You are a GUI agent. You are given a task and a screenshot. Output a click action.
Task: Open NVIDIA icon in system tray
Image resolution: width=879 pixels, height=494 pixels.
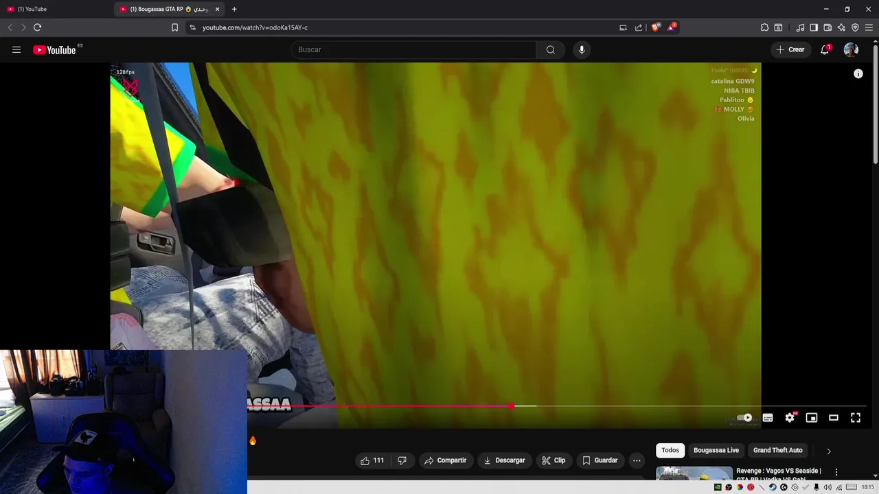click(x=718, y=487)
